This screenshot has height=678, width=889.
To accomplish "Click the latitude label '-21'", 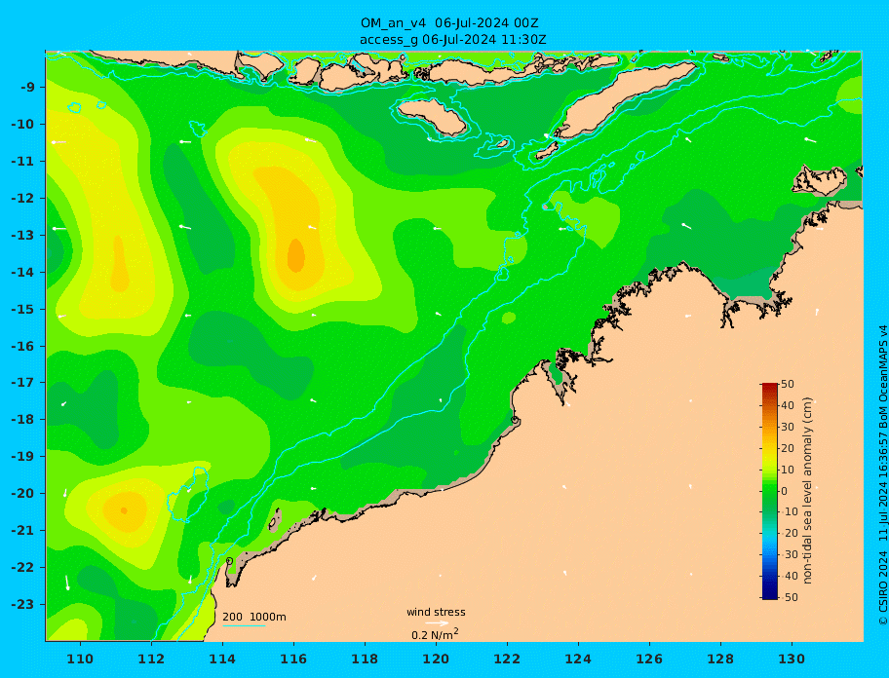I will tap(23, 531).
